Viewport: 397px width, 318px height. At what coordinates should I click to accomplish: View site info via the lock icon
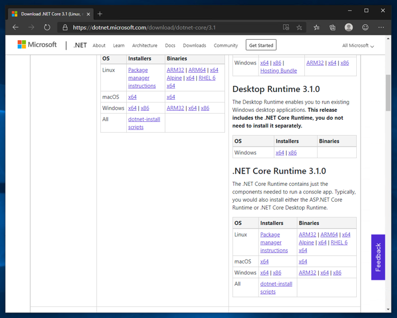(x=65, y=28)
